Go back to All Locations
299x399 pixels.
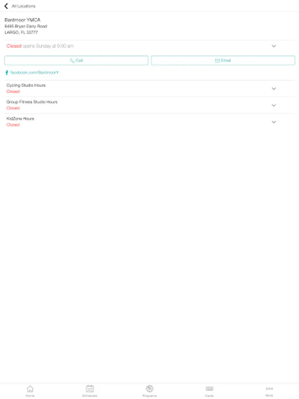point(6,6)
